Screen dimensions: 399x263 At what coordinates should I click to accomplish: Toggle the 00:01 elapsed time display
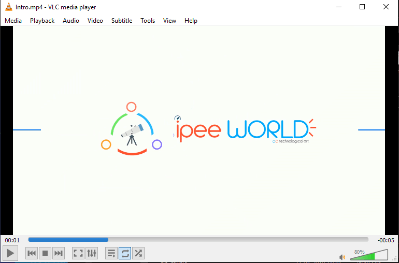12,240
